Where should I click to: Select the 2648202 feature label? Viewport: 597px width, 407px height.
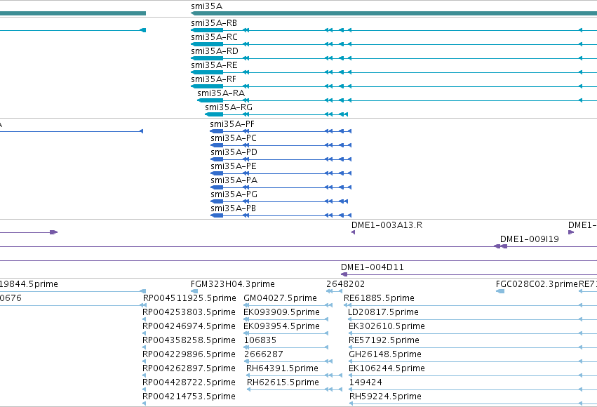pyautogui.click(x=345, y=284)
